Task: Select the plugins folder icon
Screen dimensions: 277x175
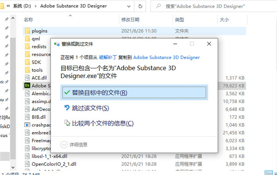Action: (x=27, y=31)
